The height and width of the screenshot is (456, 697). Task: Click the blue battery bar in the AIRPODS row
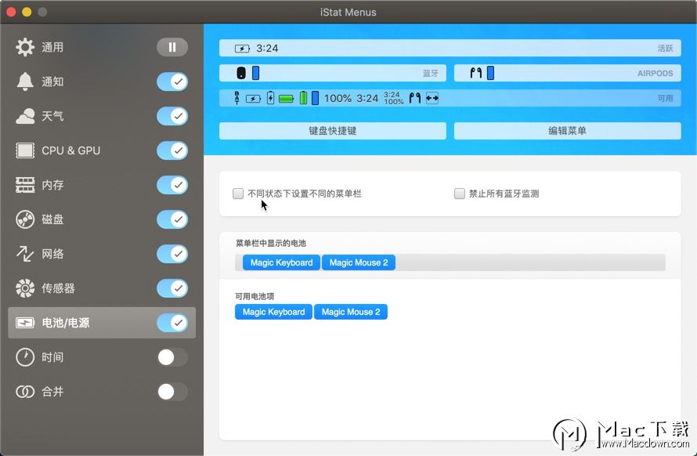click(490, 73)
